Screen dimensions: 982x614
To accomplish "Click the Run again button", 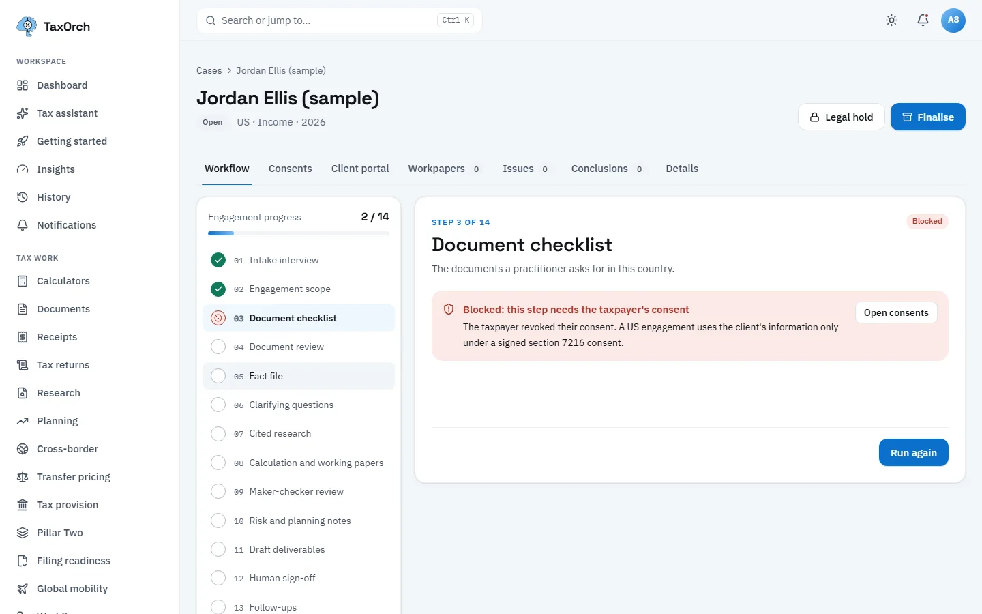I will coord(913,452).
